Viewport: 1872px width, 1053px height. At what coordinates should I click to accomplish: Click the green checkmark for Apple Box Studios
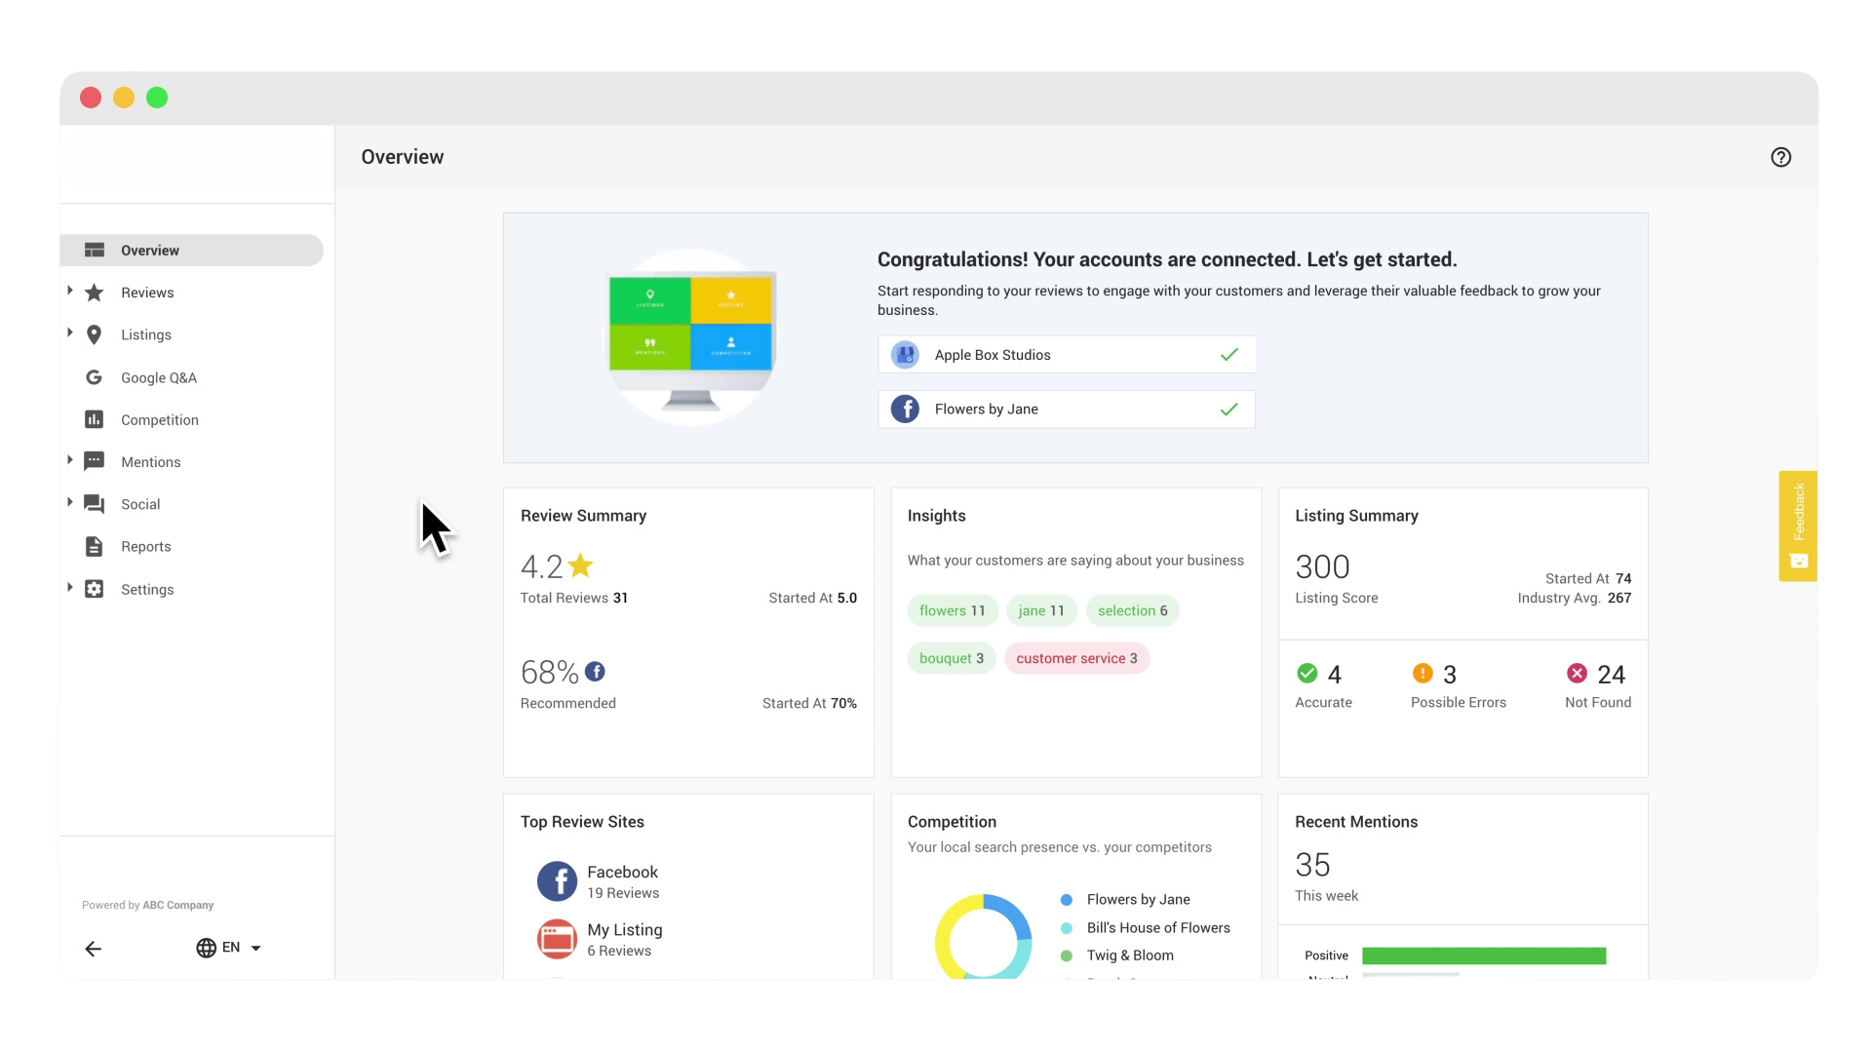click(x=1228, y=355)
